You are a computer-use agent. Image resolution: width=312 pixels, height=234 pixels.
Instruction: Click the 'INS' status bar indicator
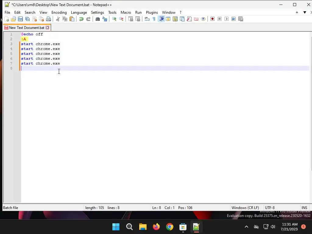coord(304,208)
